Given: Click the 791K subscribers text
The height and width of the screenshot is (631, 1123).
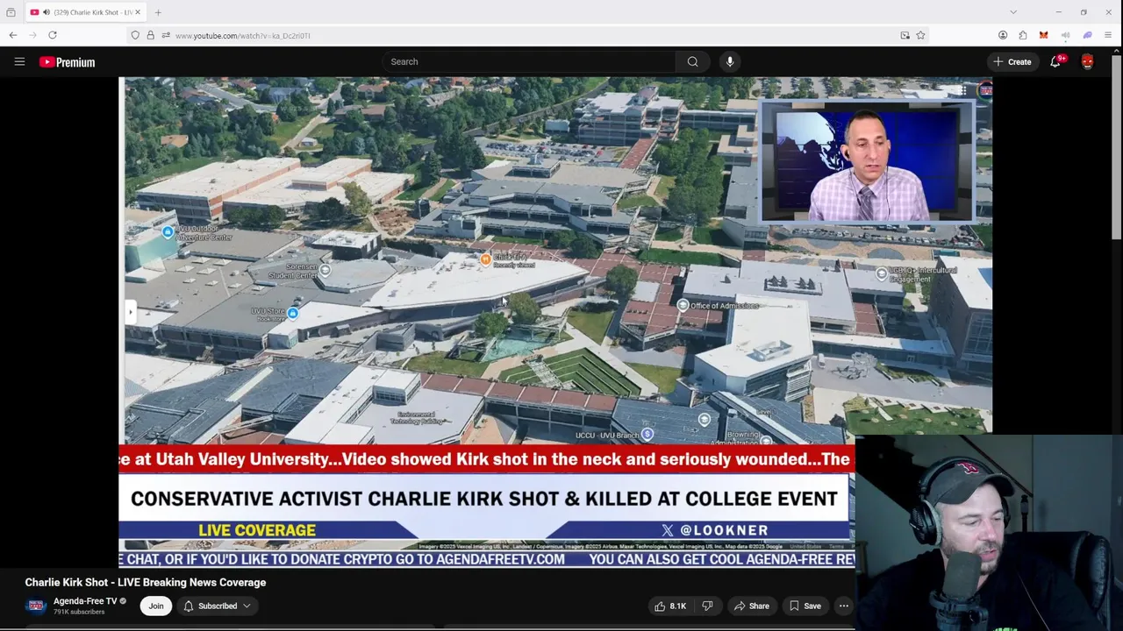Looking at the screenshot, I should coord(79,612).
